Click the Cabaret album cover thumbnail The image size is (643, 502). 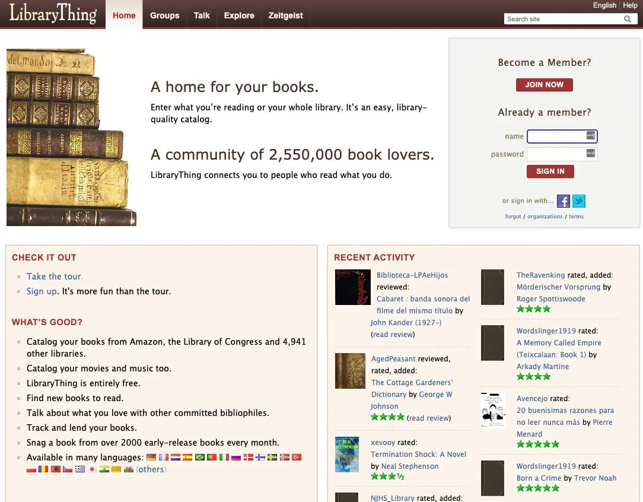tap(352, 287)
